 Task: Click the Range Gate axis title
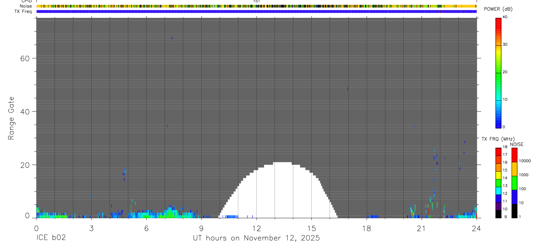tap(12, 118)
